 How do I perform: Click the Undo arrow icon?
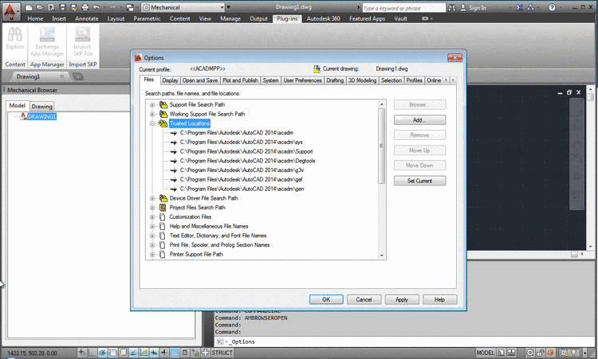[96, 7]
